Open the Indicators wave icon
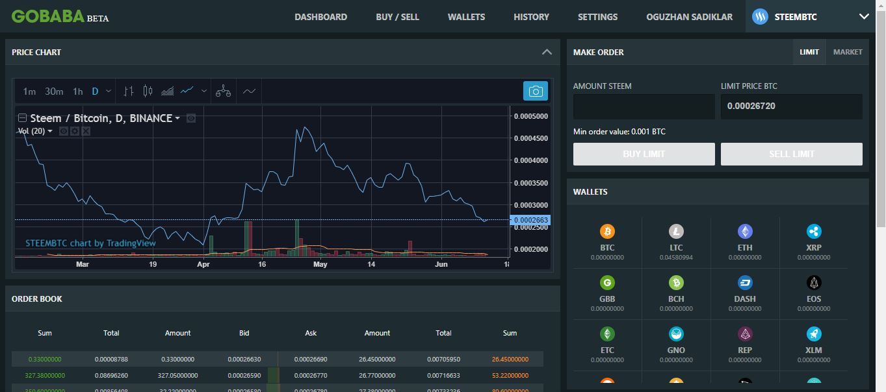The image size is (886, 392). pos(249,92)
